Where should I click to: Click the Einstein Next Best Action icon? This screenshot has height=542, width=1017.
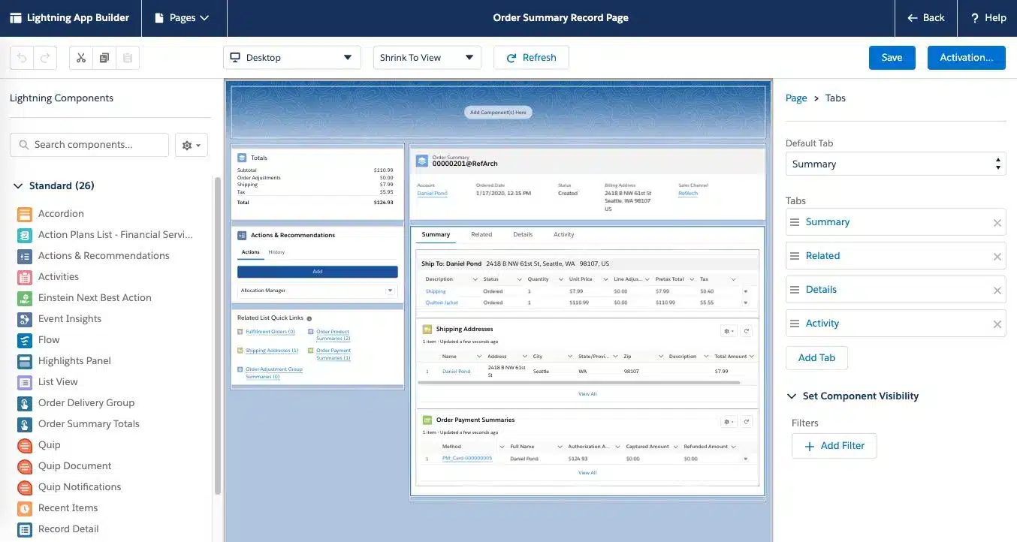click(25, 298)
